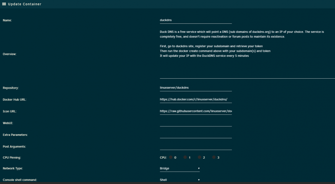Click the Name: label
Image resolution: width=335 pixels, height=184 pixels.
point(7,20)
